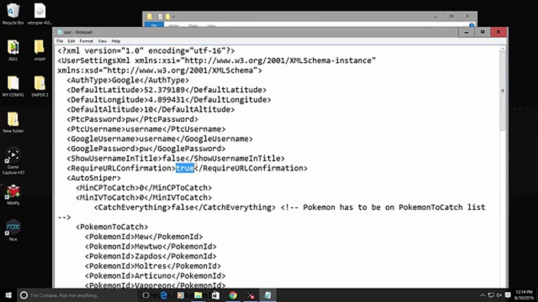The height and width of the screenshot is (302, 538).
Task: Launch Google Chrome from the taskbar
Action: (x=233, y=295)
